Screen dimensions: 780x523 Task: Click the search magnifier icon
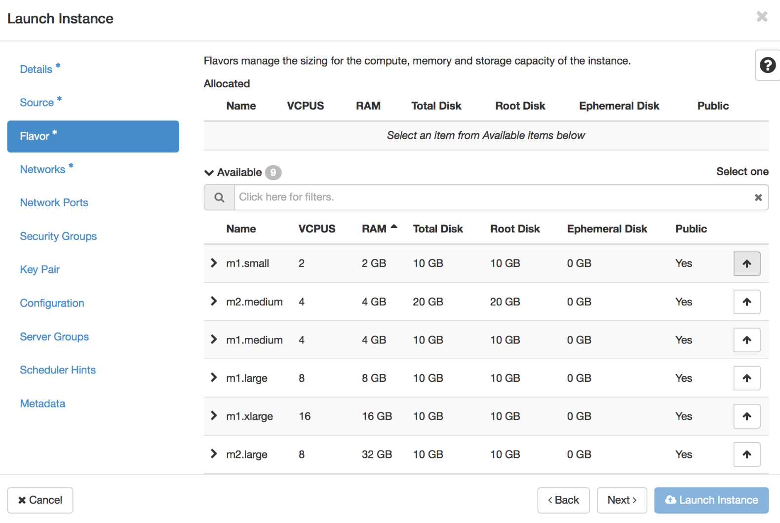coord(219,197)
